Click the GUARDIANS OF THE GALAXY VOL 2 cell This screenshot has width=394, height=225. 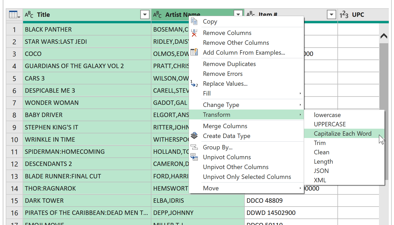tap(87, 66)
